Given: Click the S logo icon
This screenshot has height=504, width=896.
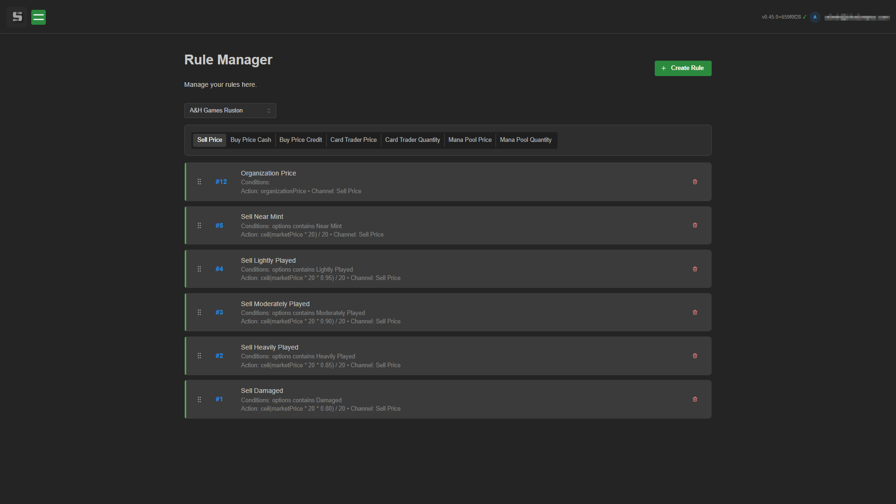Looking at the screenshot, I should tap(17, 17).
